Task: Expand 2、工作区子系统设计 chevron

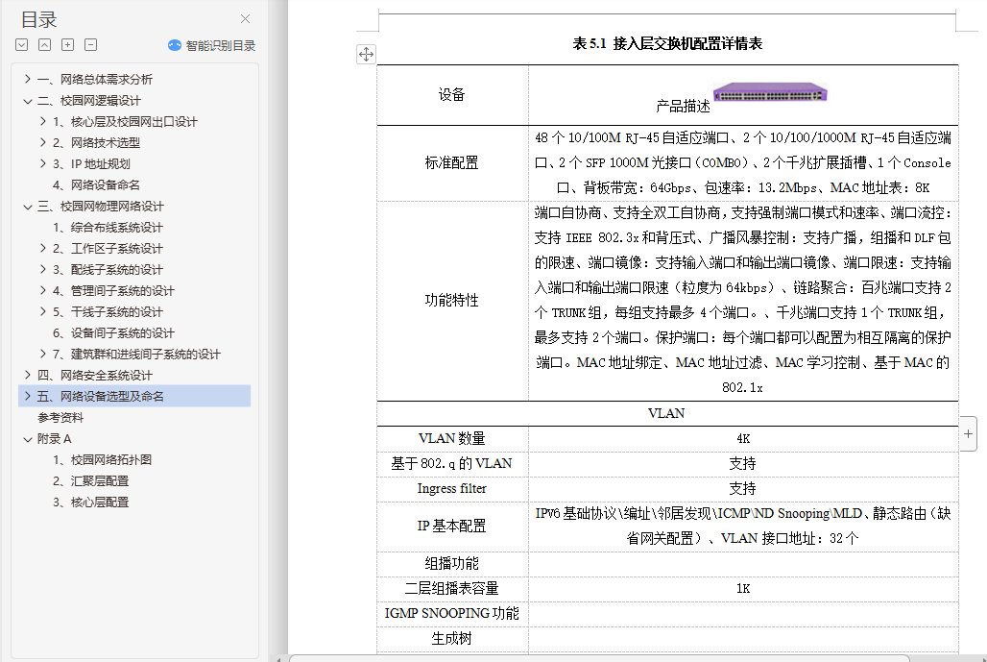Action: click(42, 248)
